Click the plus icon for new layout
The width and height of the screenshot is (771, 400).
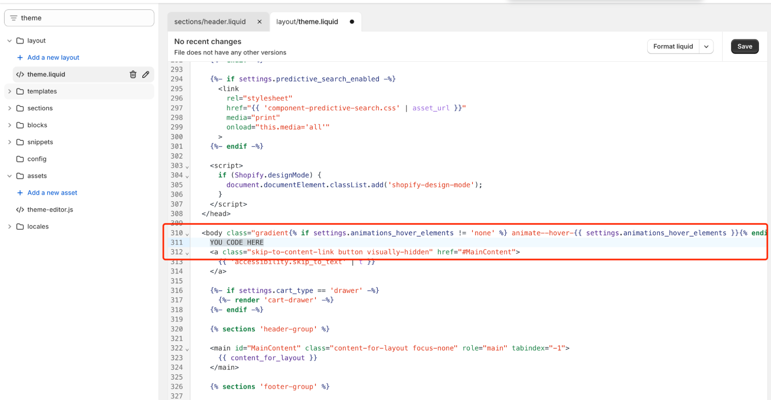(20, 57)
